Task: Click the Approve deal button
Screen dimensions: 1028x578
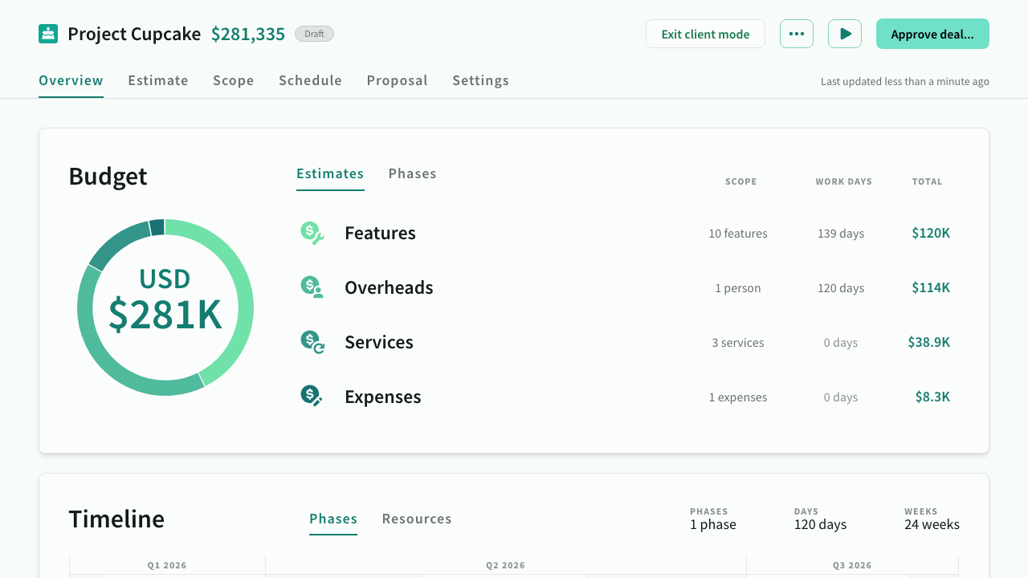Action: [x=932, y=34]
